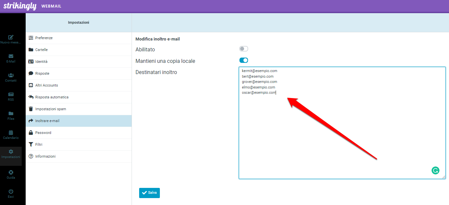Open Informazioni section

coord(79,156)
